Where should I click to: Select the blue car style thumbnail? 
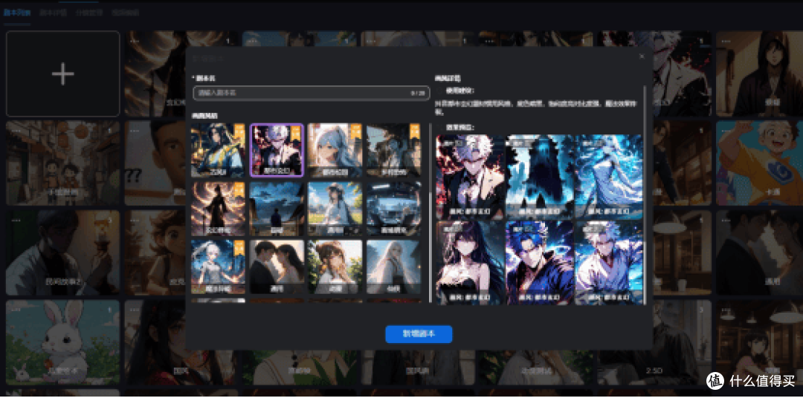394,209
